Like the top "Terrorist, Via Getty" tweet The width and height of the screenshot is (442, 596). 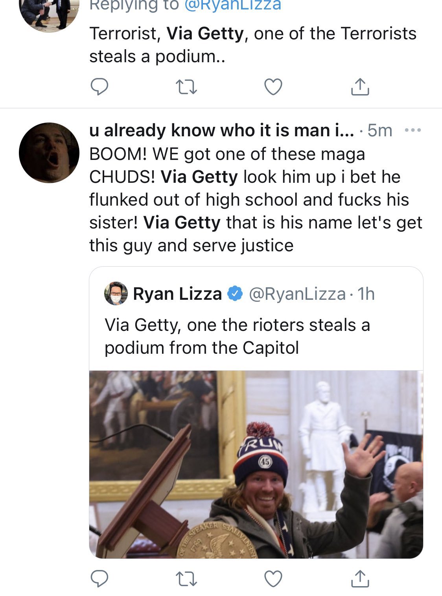pyautogui.click(x=273, y=87)
